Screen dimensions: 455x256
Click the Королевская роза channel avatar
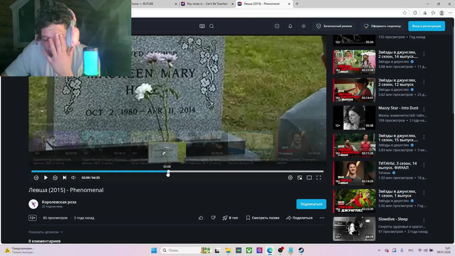tap(33, 204)
